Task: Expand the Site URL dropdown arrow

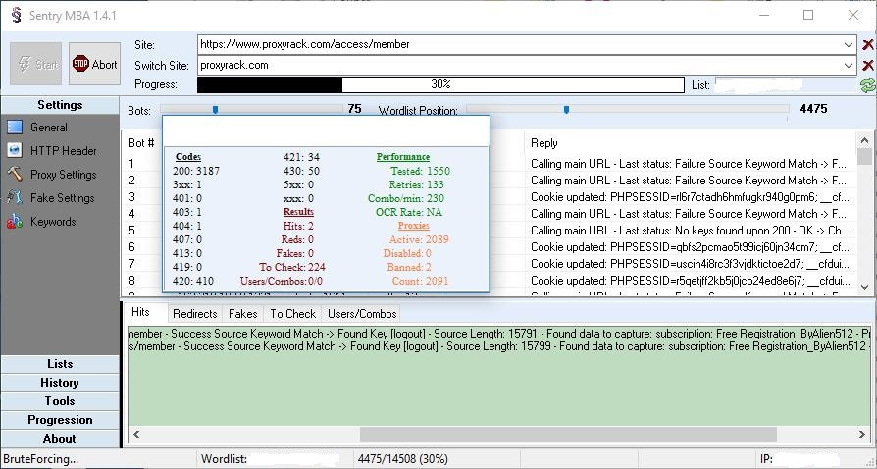Action: 848,45
